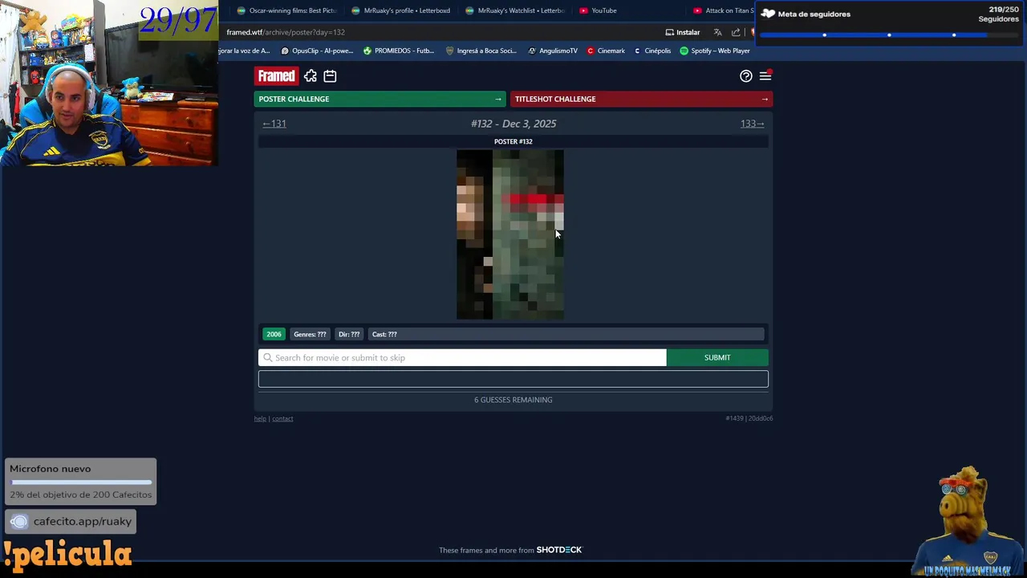
Task: Open the calendar archive icon
Action: coord(330,76)
